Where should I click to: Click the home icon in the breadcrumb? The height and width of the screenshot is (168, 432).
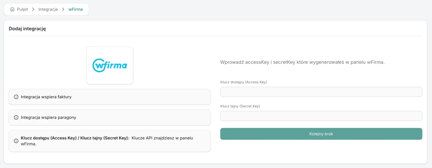(12, 9)
